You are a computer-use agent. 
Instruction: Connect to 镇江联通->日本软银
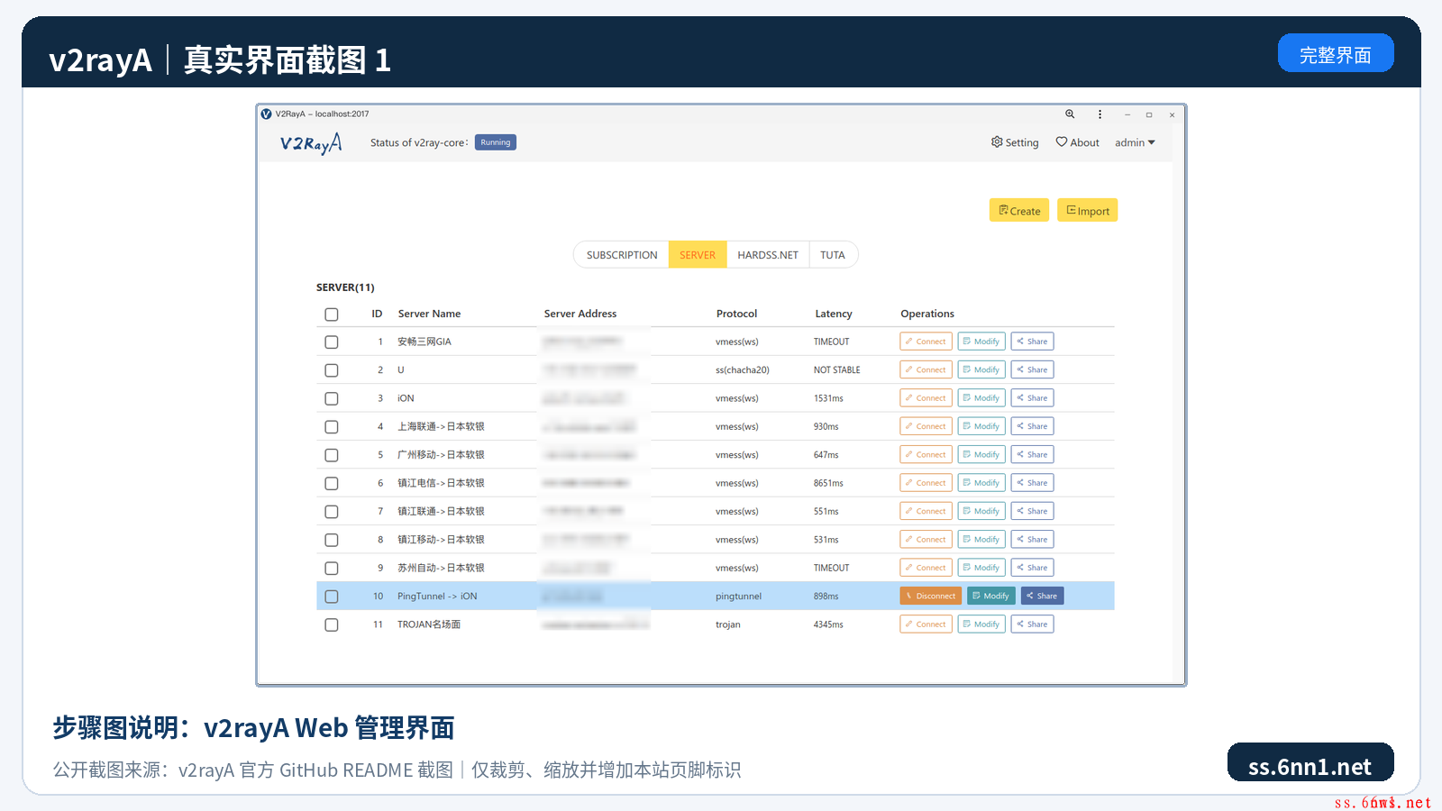point(926,511)
